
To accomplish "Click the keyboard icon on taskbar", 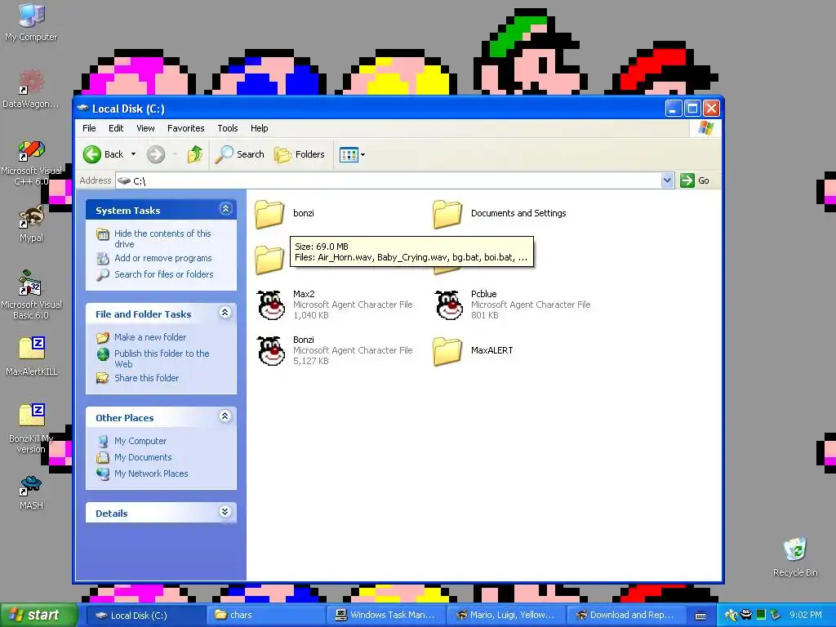I will coord(700,616).
